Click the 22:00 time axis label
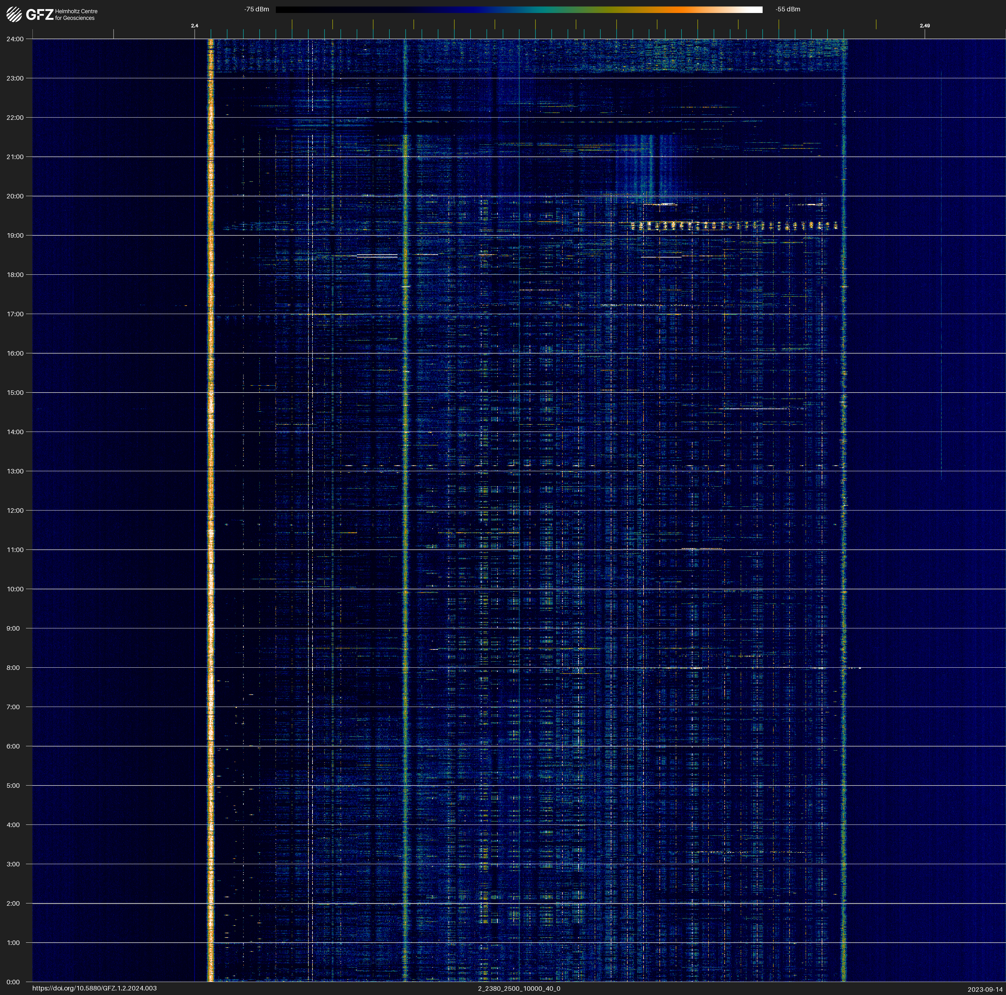1006x995 pixels. coord(15,118)
